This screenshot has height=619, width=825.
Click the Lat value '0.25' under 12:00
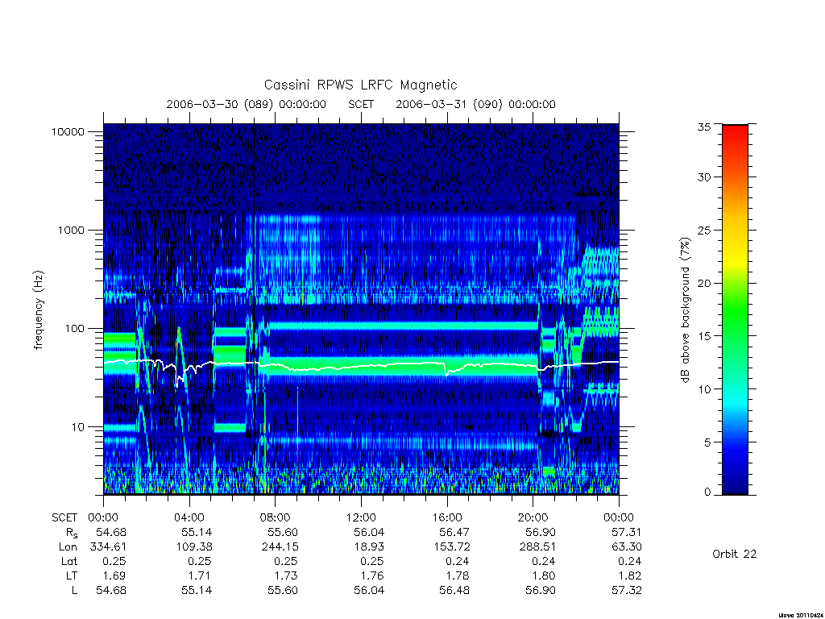coord(372,561)
